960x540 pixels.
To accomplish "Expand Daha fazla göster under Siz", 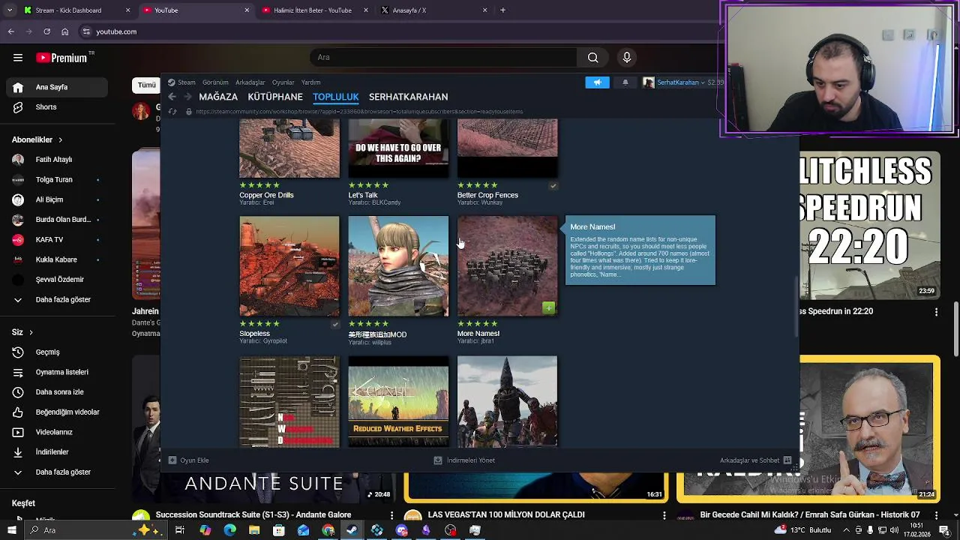I will coord(57,472).
